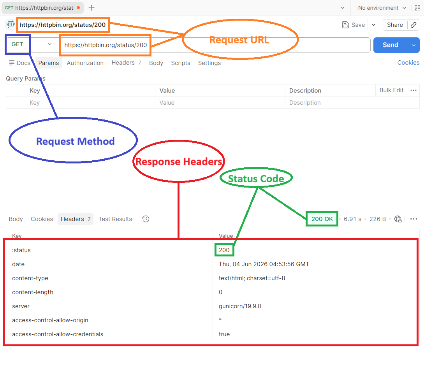Click the query param Description field
Screen dimensions: 424x365
352,103
